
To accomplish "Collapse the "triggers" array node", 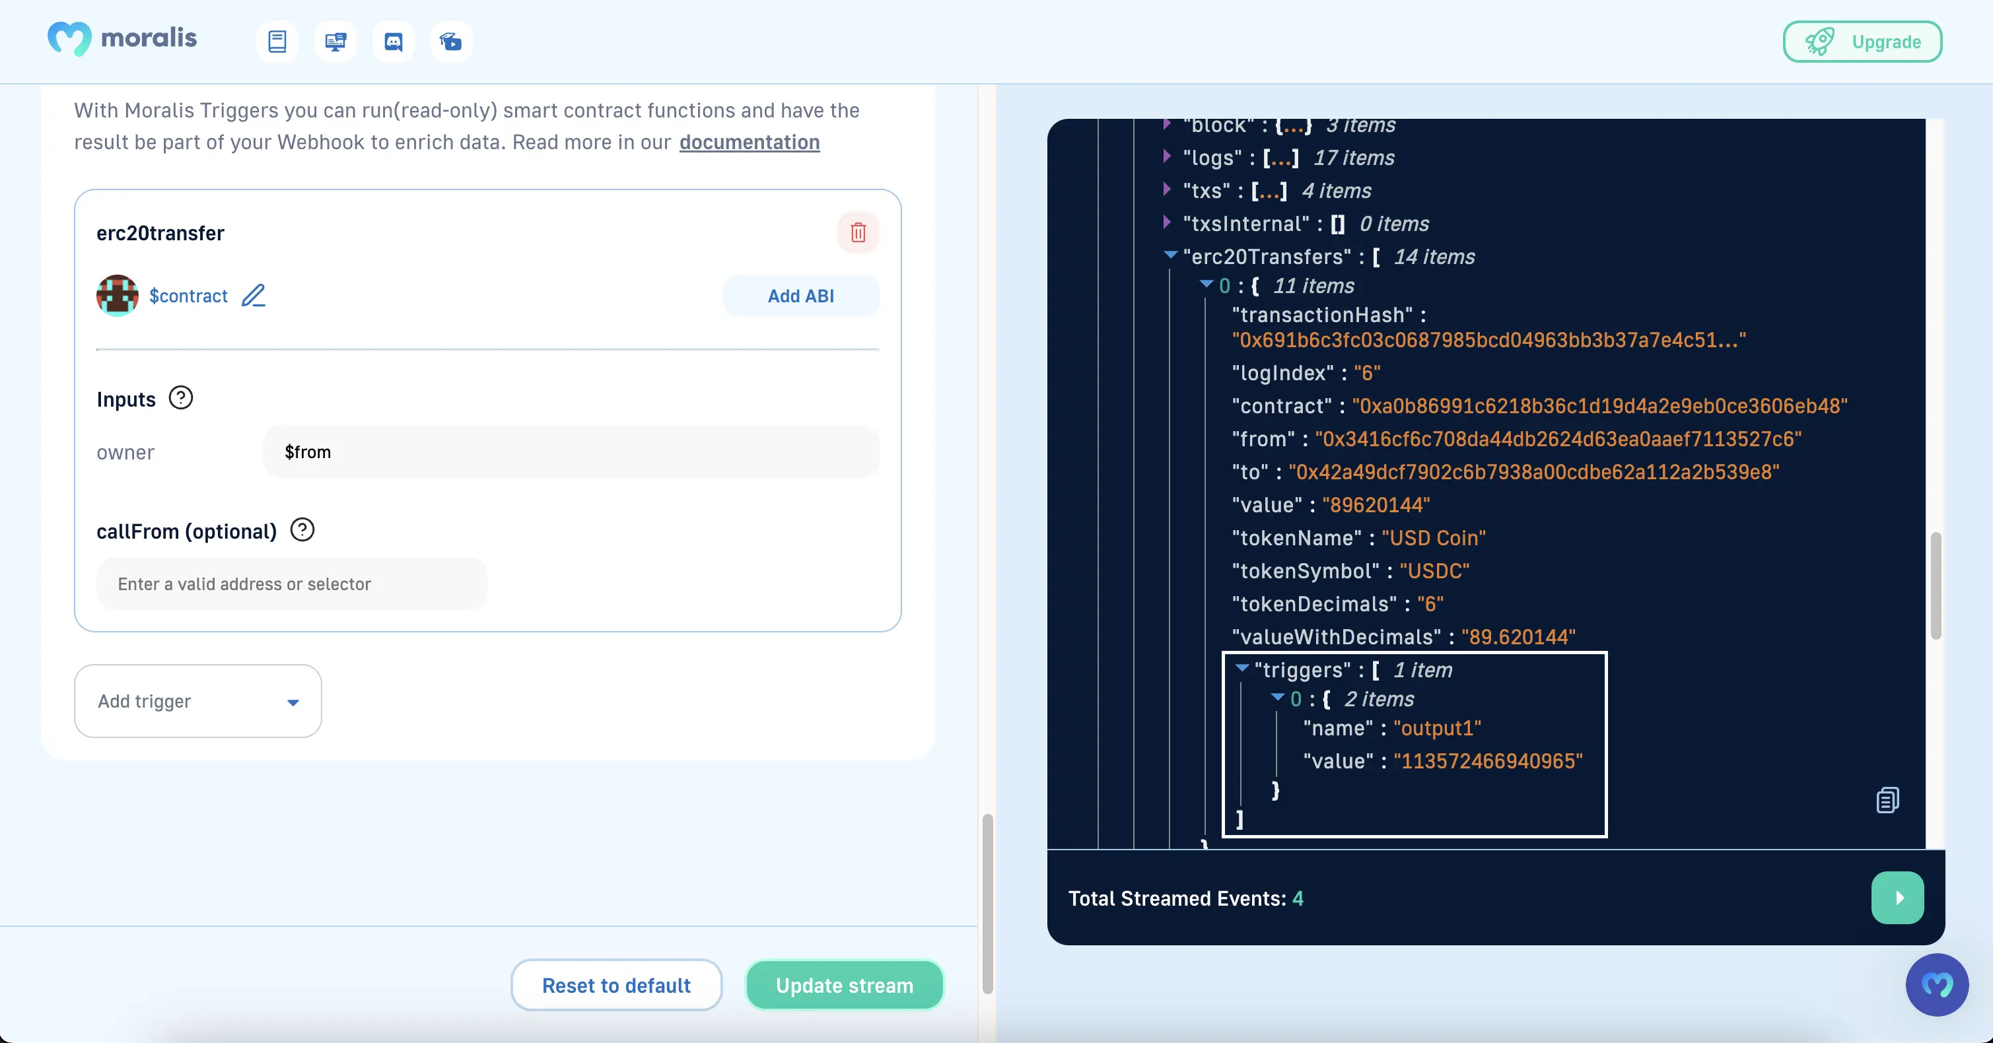I will [x=1241, y=669].
